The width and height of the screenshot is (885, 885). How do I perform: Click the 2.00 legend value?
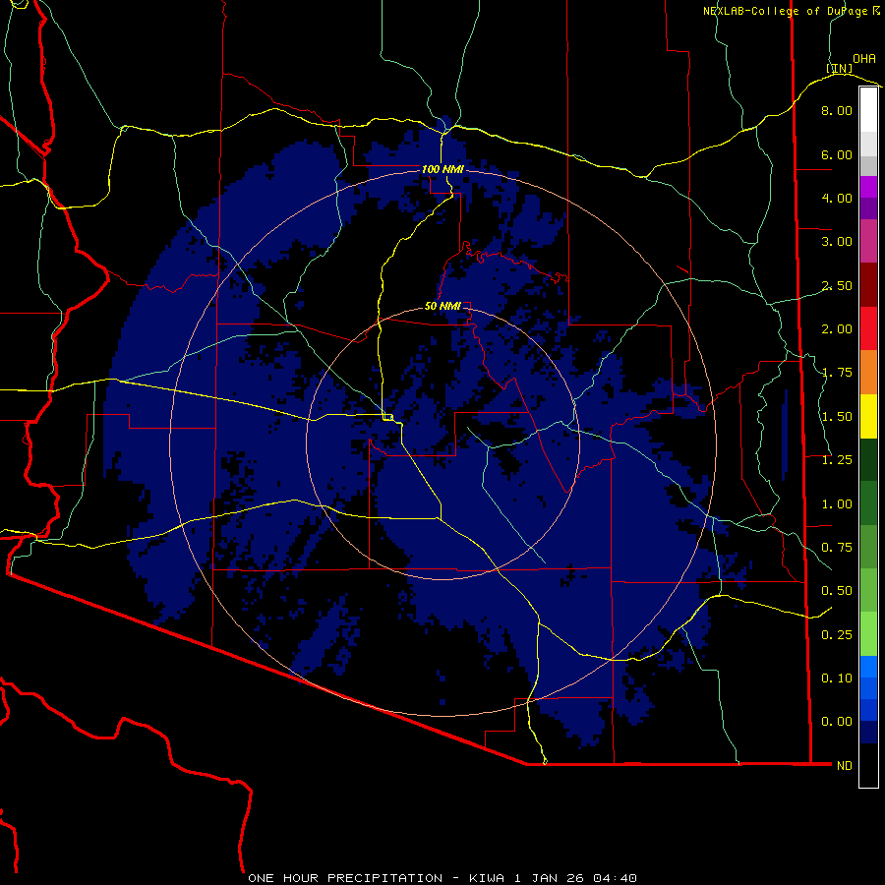coord(837,329)
